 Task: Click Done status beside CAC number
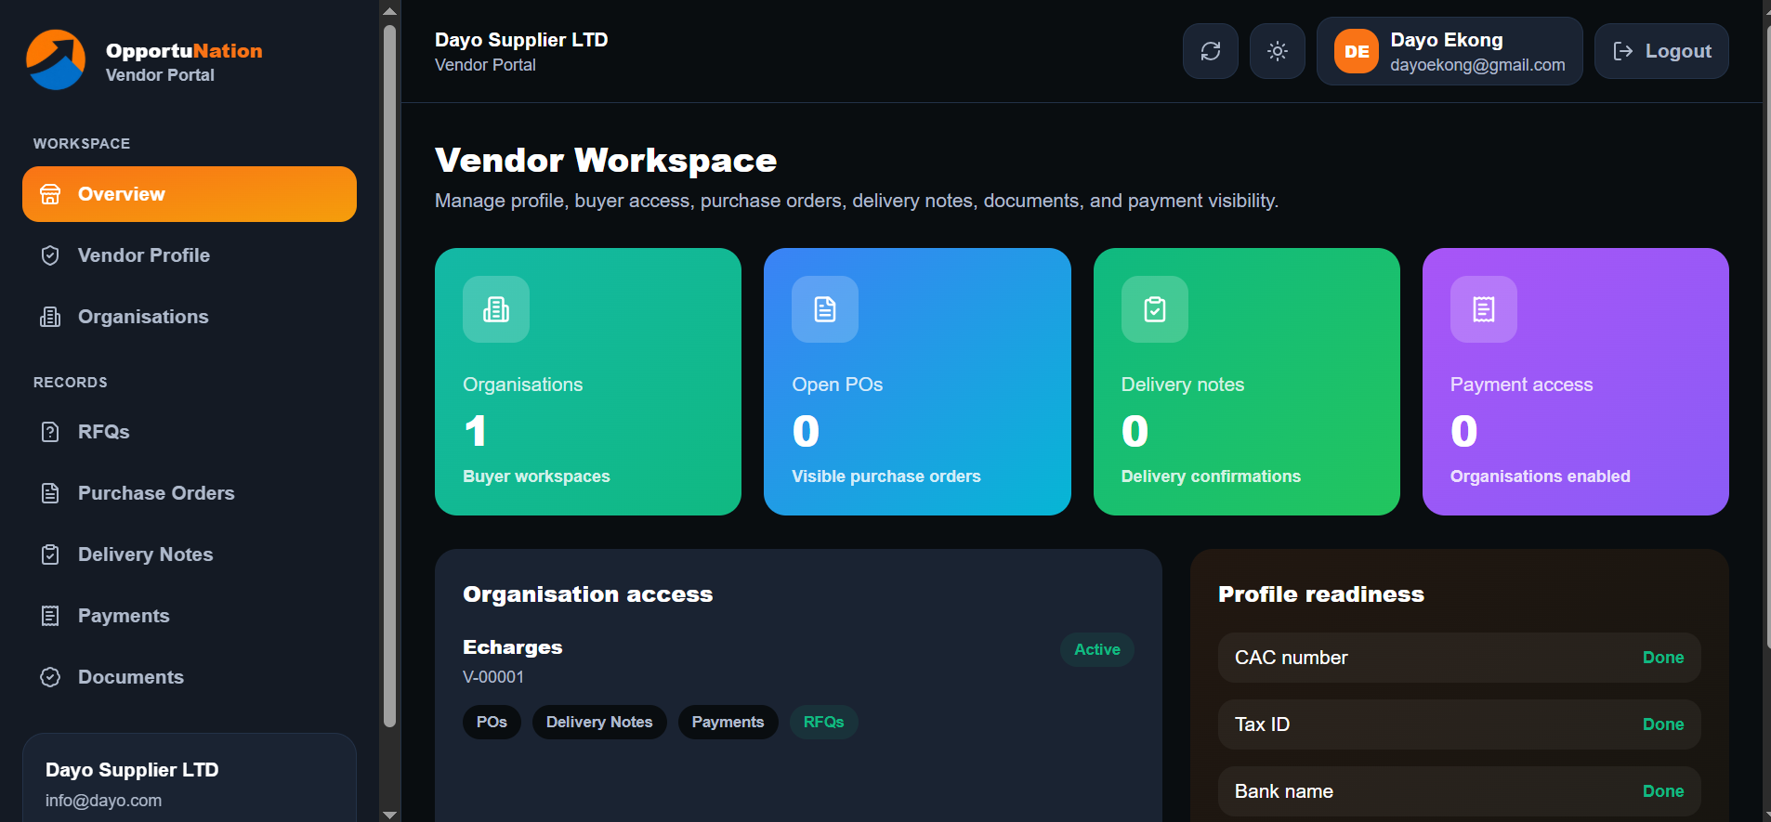pyautogui.click(x=1663, y=658)
